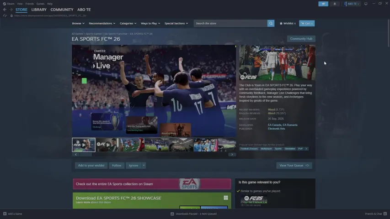Select the Football (Soccer) tag

249,149
